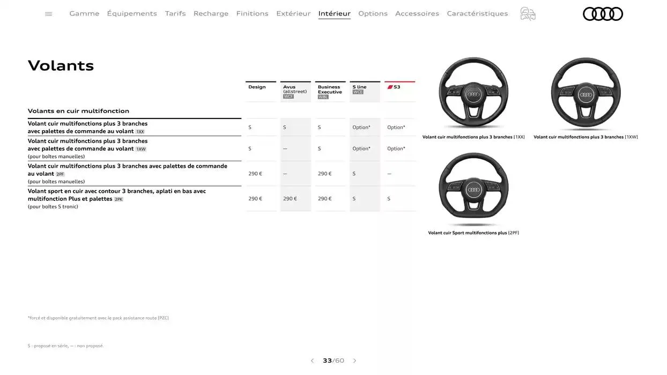Image resolution: width=667 pixels, height=375 pixels.
Task: Click the 2PF Sport steering wheel image
Action: click(x=473, y=189)
